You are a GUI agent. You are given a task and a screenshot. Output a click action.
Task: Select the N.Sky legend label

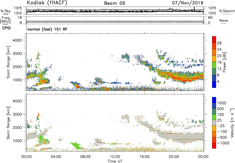point(6,11)
